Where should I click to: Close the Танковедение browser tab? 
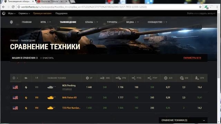pos(33,1)
